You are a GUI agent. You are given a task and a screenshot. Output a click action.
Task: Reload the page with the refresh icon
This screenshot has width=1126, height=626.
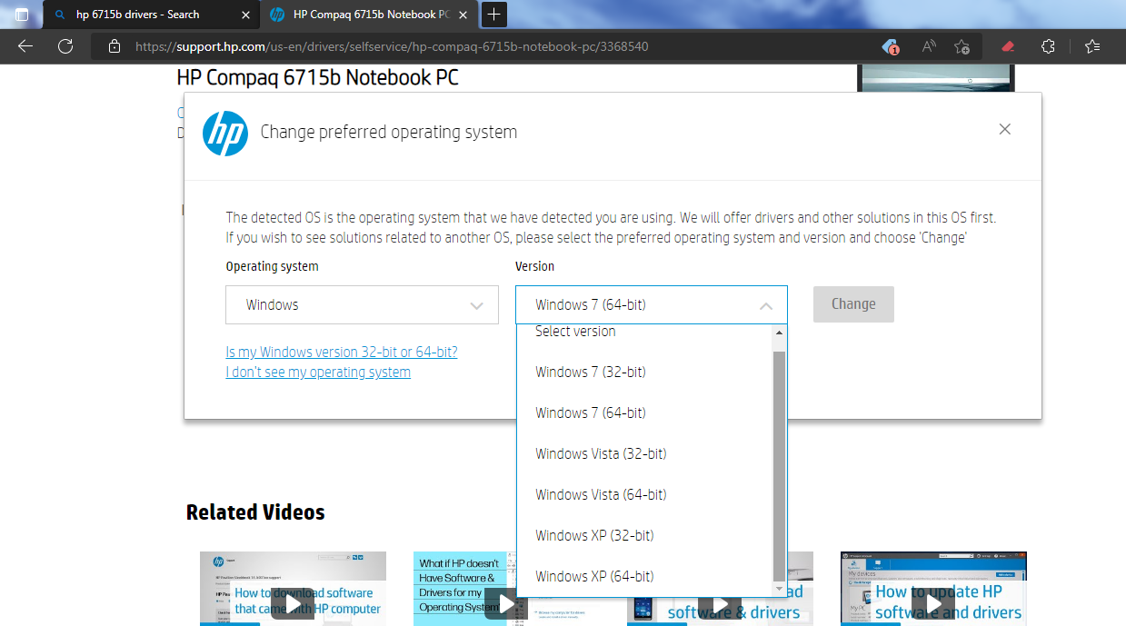coord(65,46)
